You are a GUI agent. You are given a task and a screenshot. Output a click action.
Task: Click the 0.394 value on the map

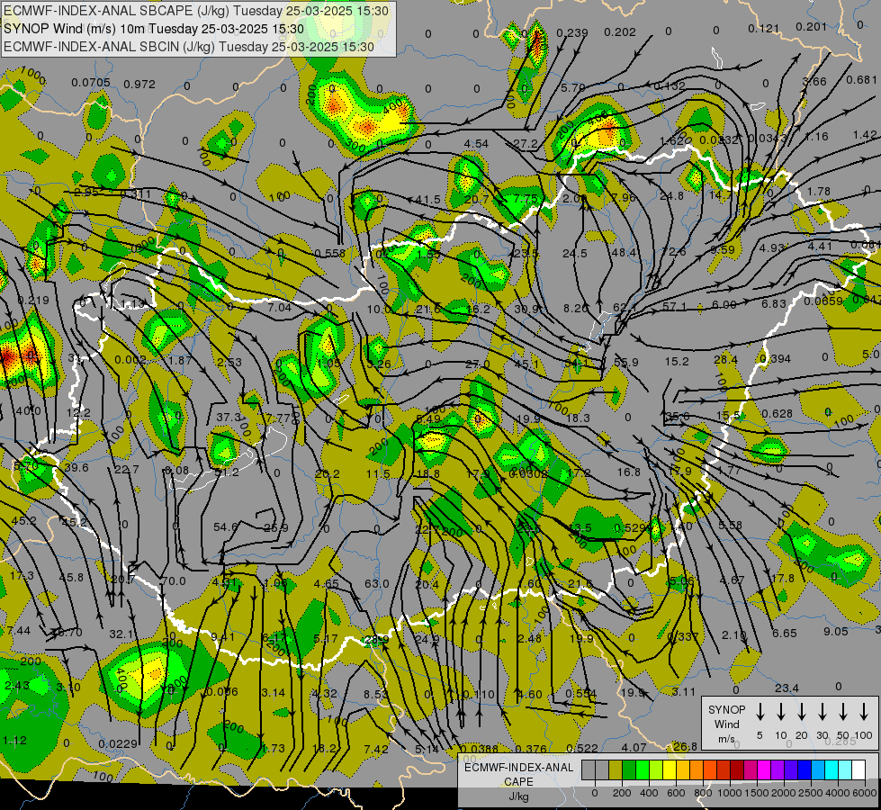point(776,358)
